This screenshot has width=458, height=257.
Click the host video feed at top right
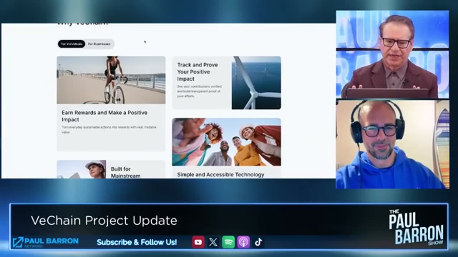click(x=392, y=54)
